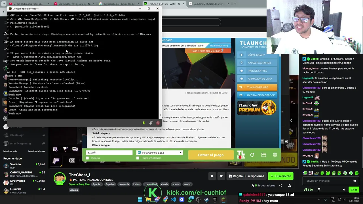Open Volcano recommended channel

24,166
